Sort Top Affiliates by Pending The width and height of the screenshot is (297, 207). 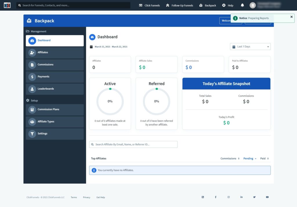(250, 158)
